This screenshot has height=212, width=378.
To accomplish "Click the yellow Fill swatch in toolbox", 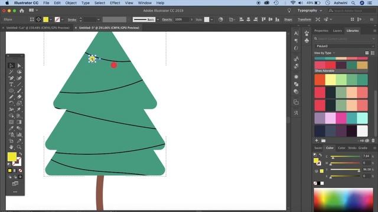I will coord(12,157).
